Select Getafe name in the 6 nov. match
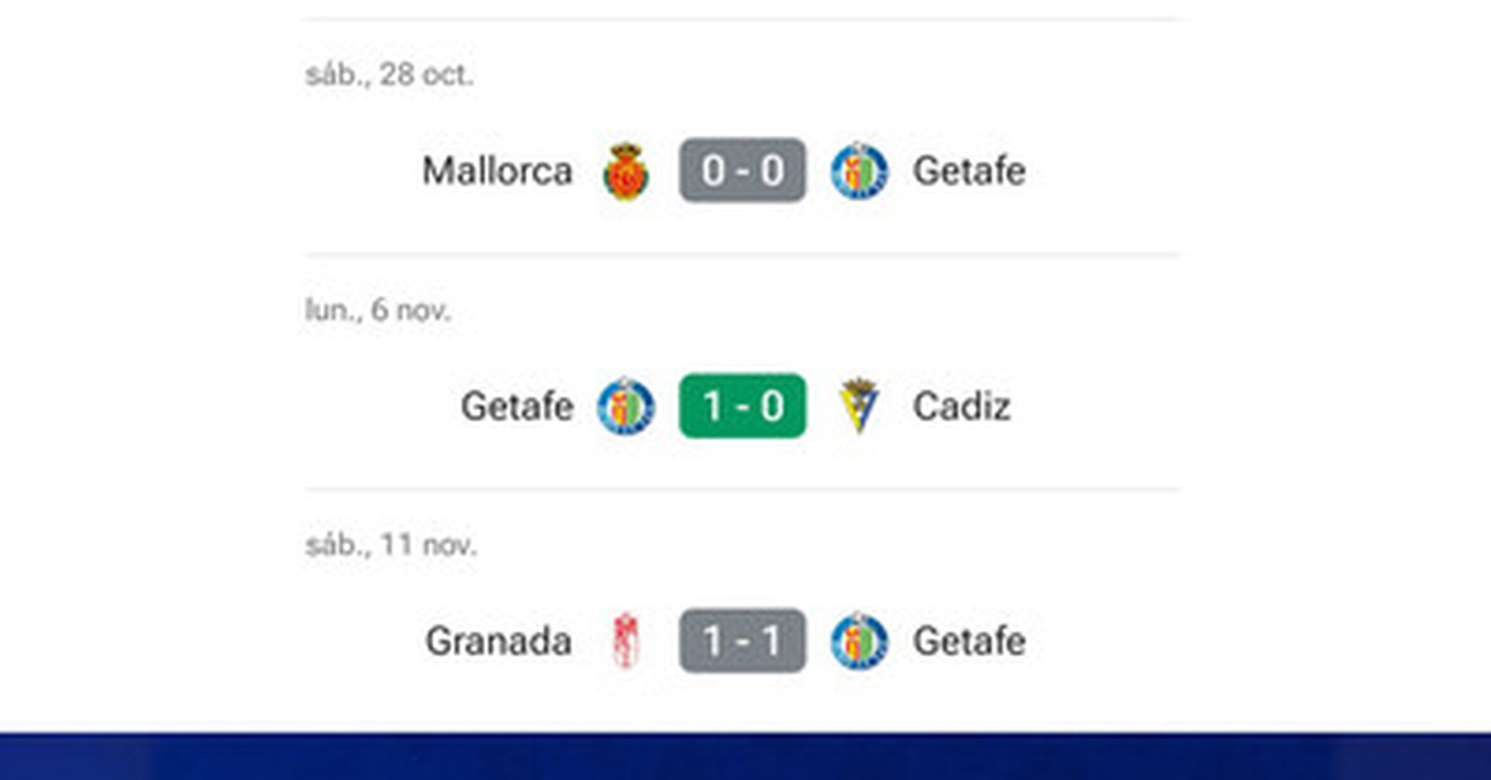The height and width of the screenshot is (780, 1491). coord(517,406)
